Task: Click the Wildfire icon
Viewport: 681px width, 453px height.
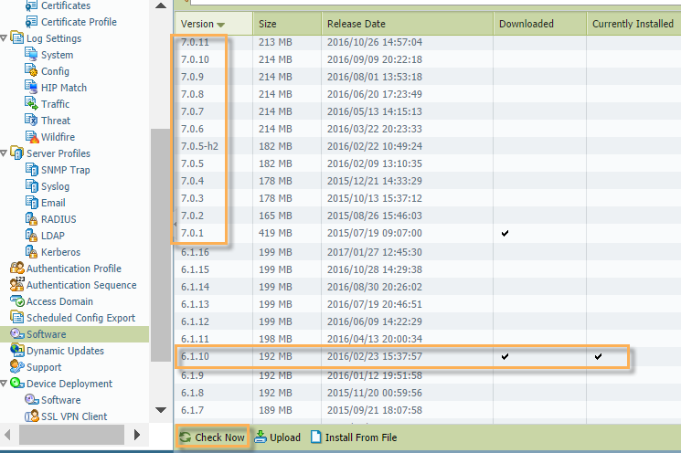Action: click(31, 137)
